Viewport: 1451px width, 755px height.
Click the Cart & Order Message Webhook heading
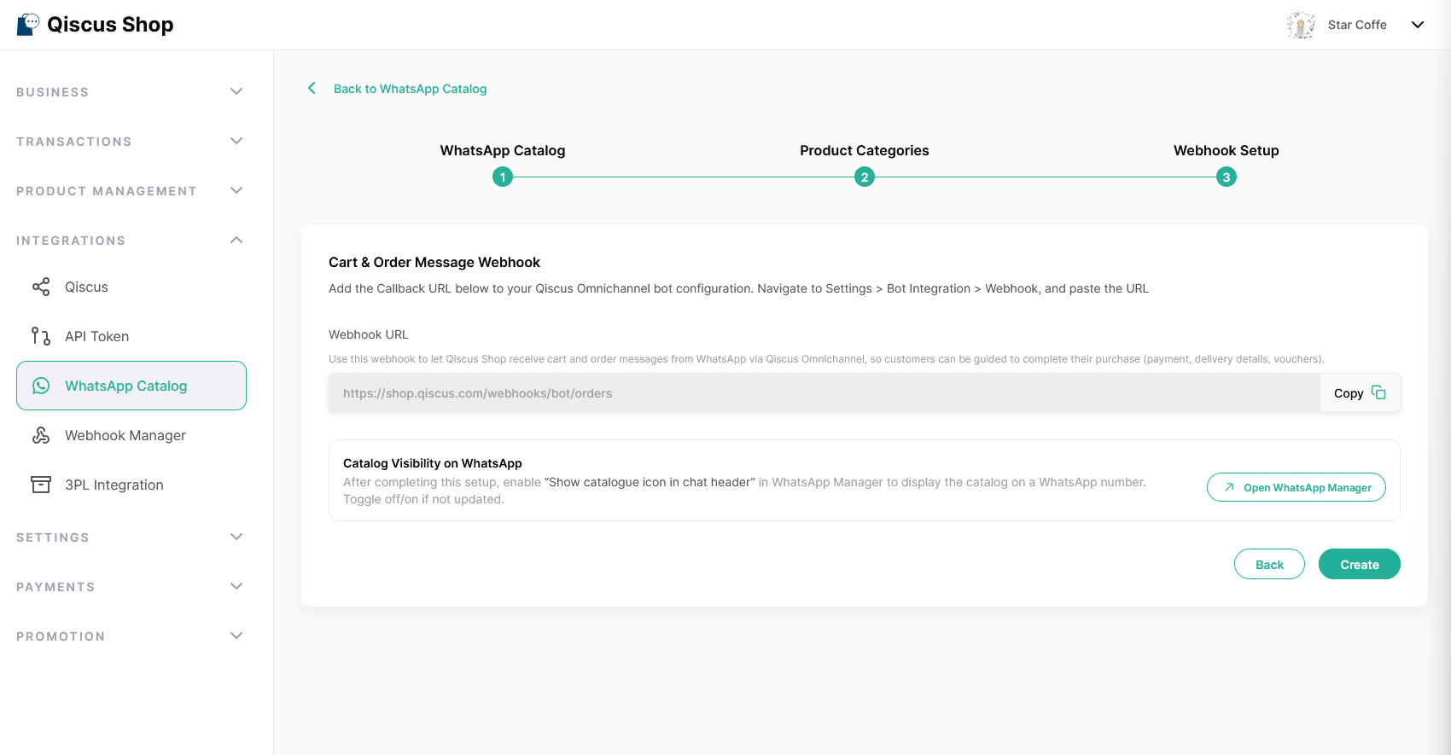(434, 262)
